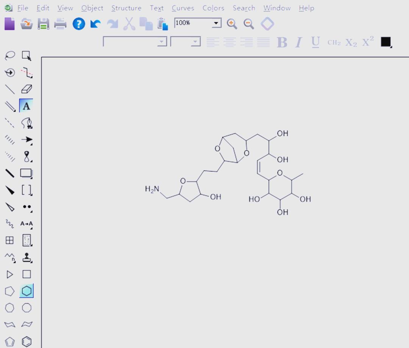Activate the Text tool
This screenshot has width=409, height=348.
point(26,106)
